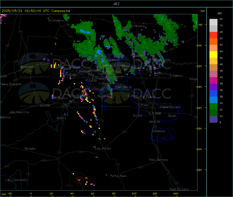Click the 'J_Prats' map label
This screenshot has height=197, width=233.
coord(143,105)
